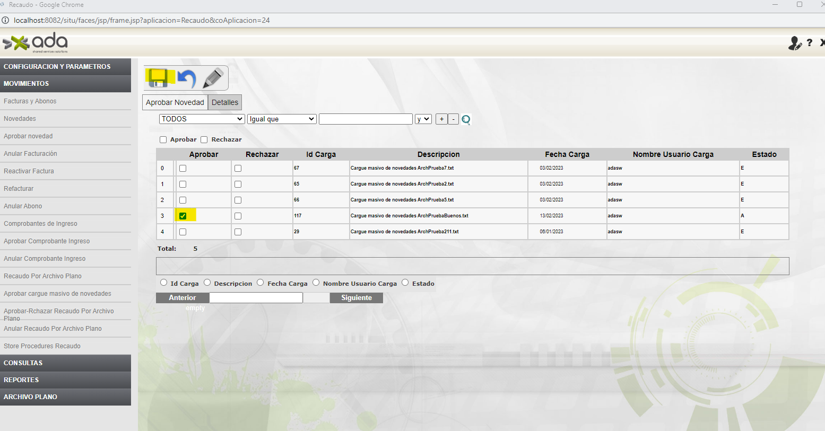Click the plus add filter button
This screenshot has width=825, height=431.
pos(441,119)
